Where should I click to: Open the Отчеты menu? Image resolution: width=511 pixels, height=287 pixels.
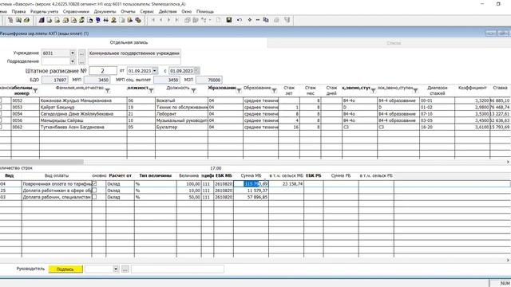pyautogui.click(x=128, y=11)
